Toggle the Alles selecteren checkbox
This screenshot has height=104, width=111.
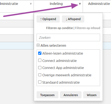(x=38, y=45)
